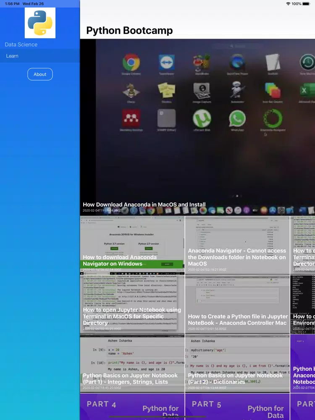Tap the battery status icon
This screenshot has height=420, width=315.
[x=306, y=4]
